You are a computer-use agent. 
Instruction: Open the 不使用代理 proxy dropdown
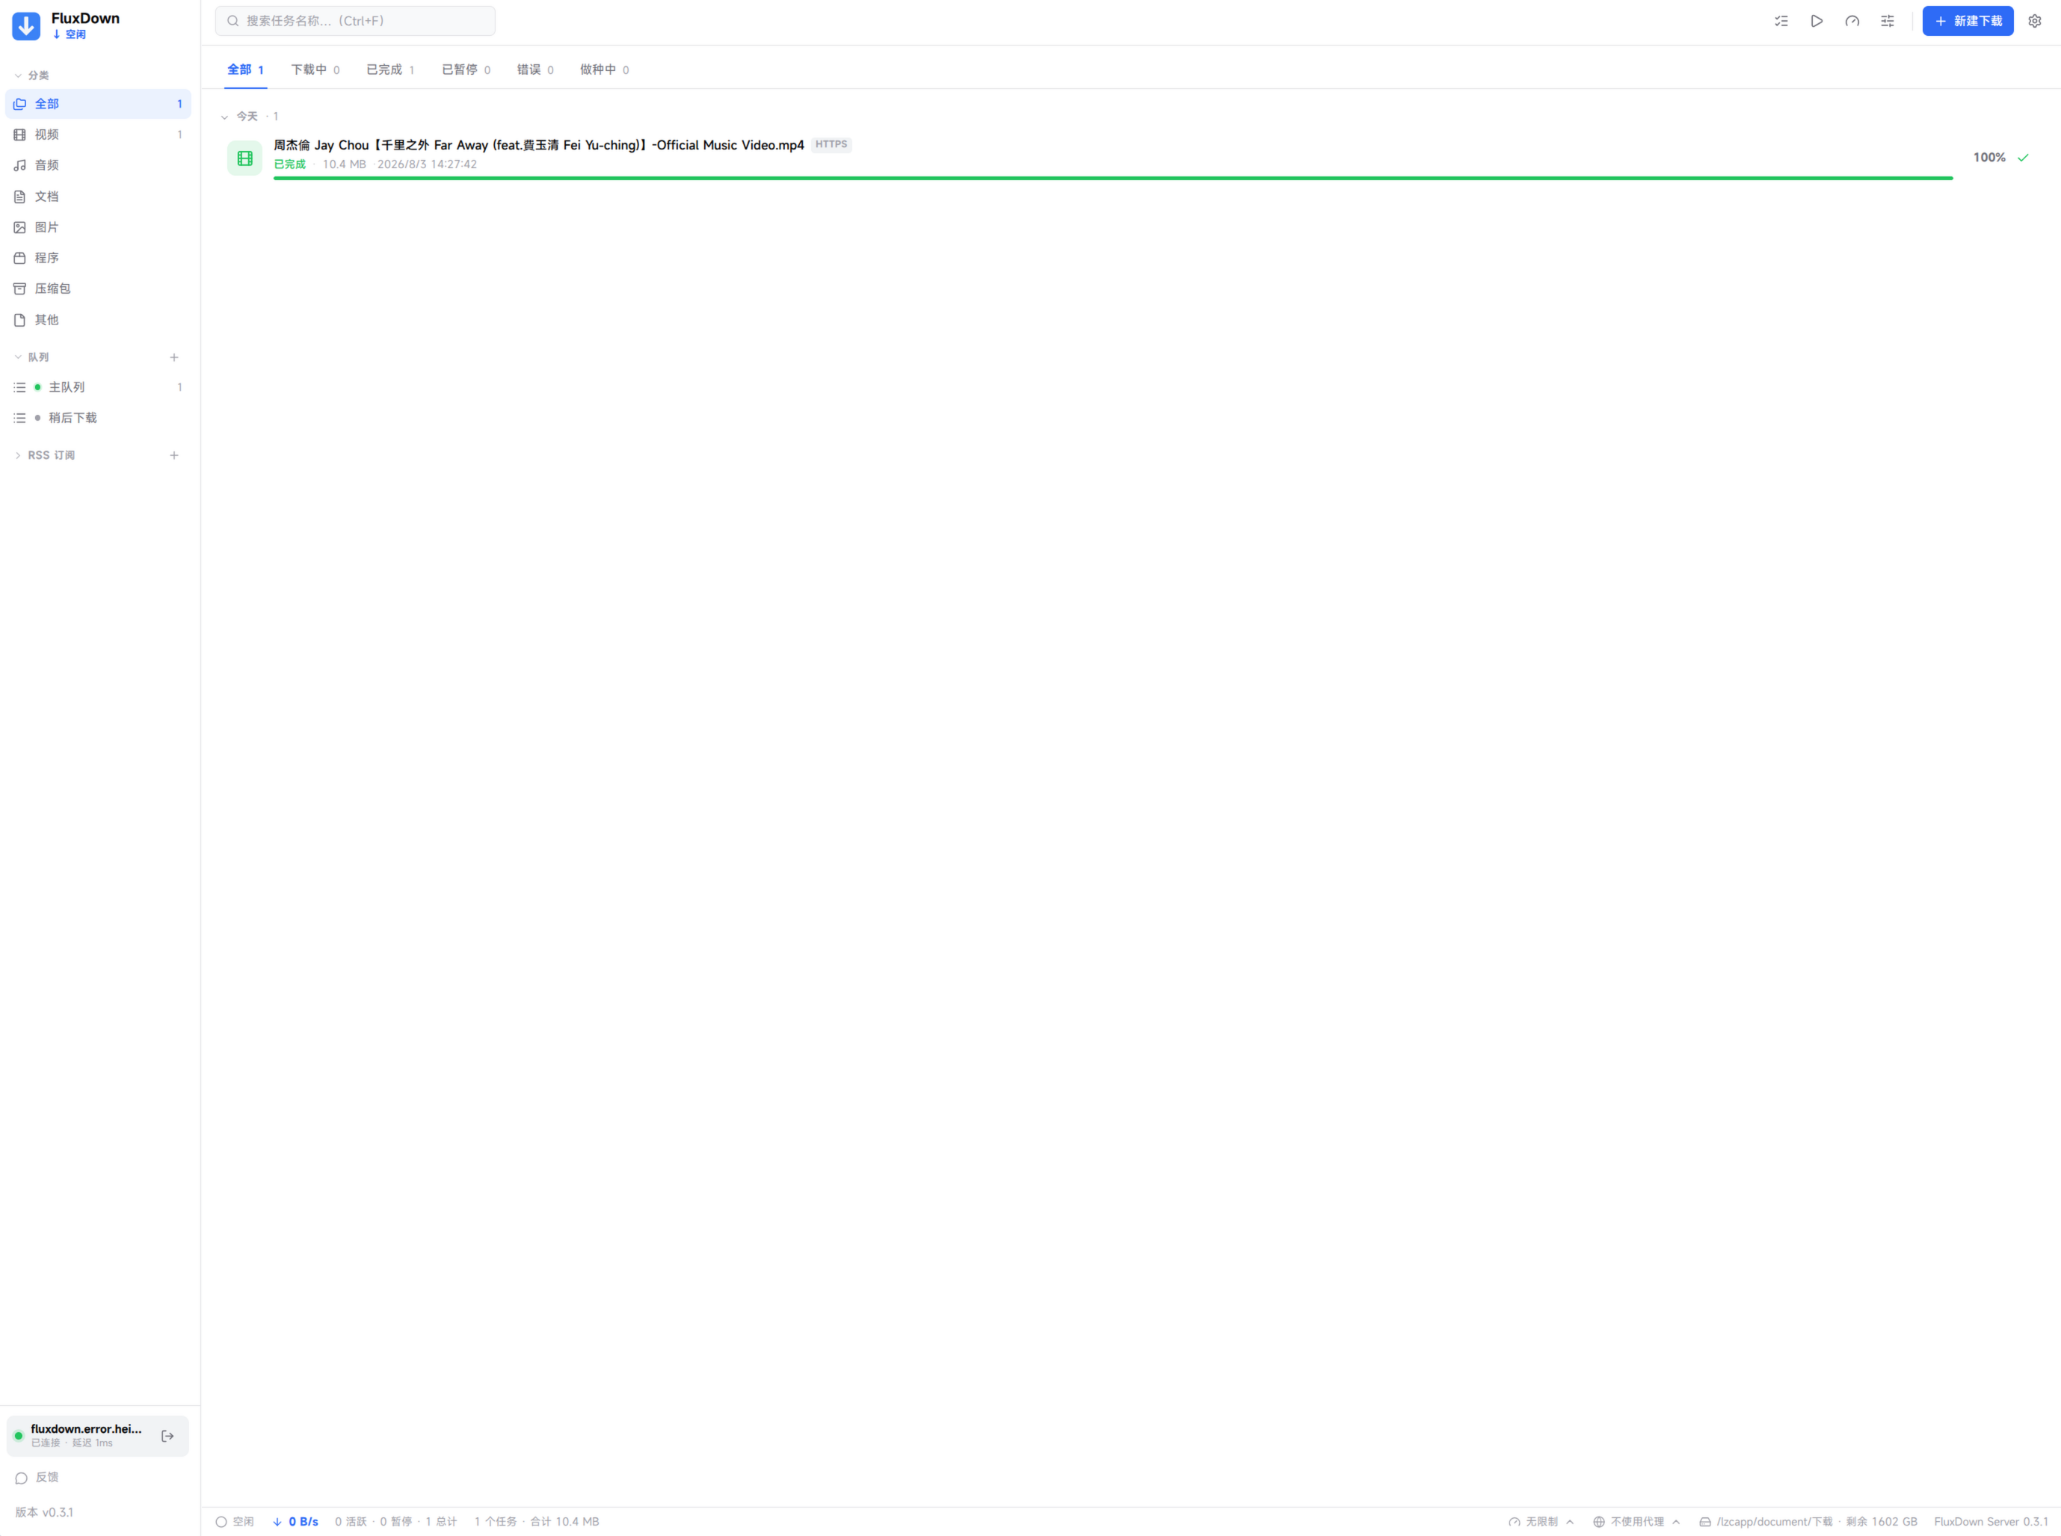tap(1637, 1521)
